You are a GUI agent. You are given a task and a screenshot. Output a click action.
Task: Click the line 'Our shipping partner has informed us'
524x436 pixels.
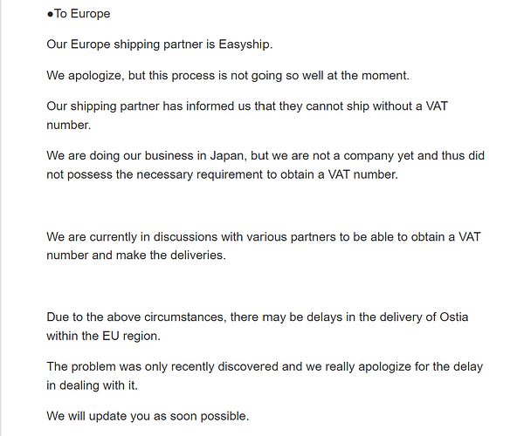(x=247, y=106)
